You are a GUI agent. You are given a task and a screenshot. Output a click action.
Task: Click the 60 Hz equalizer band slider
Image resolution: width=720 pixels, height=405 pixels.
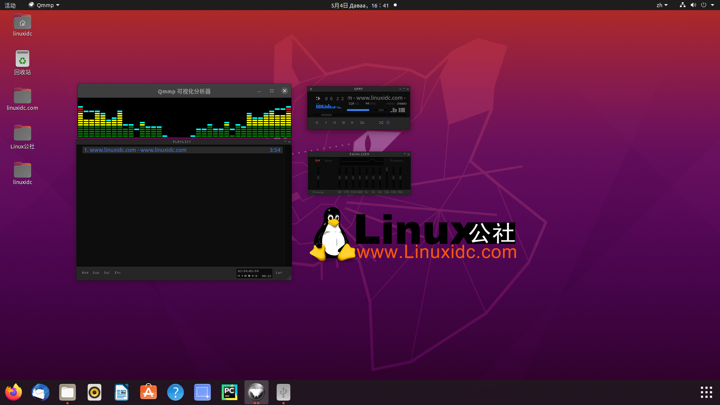tap(339, 177)
